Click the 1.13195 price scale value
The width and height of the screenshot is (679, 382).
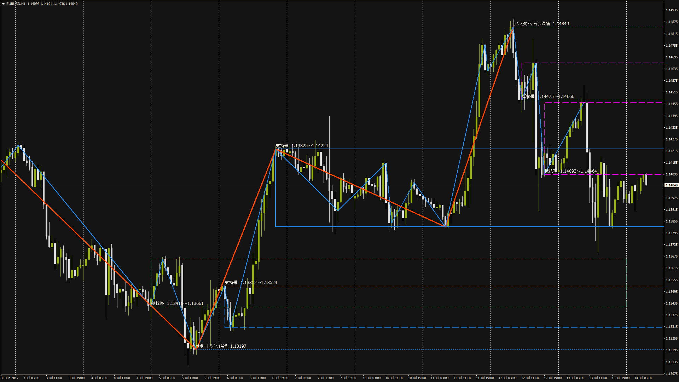tap(672, 350)
